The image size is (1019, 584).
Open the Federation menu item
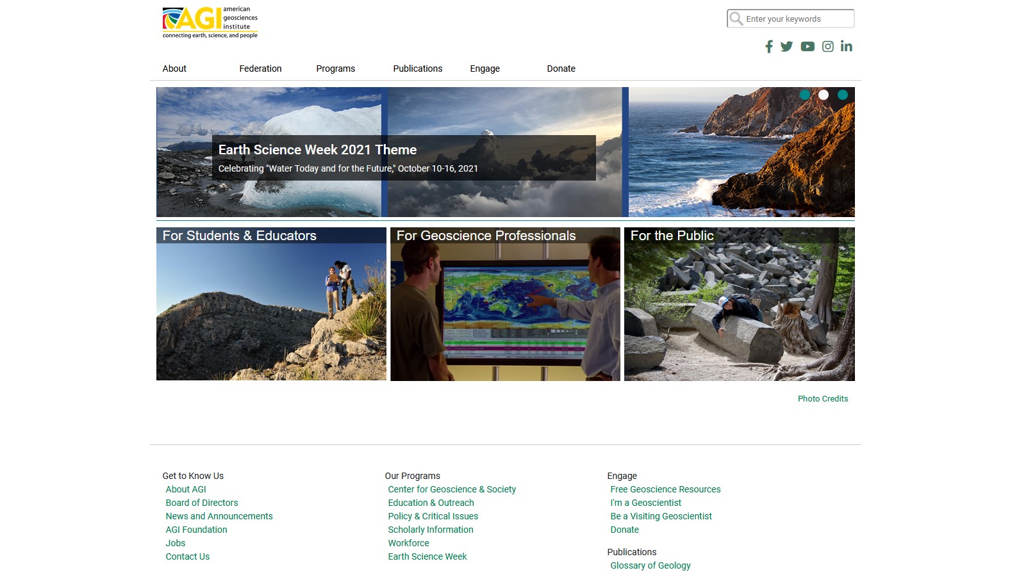pos(260,69)
